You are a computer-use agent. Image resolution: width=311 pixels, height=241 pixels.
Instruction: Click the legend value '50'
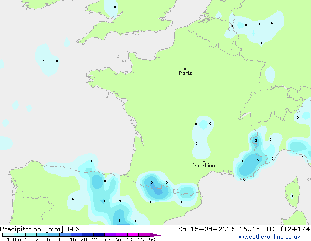click(152, 239)
